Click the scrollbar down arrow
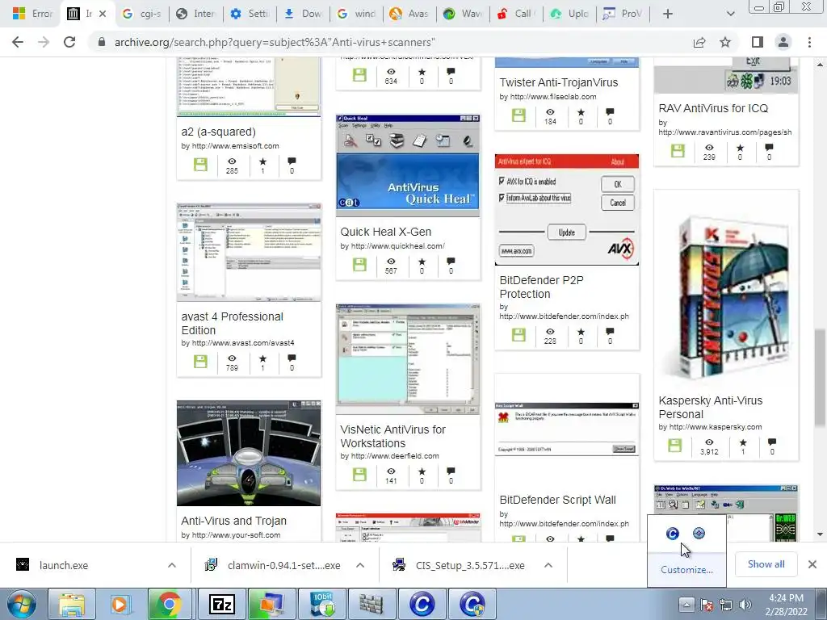Viewport: 827px width, 620px height. tap(821, 534)
